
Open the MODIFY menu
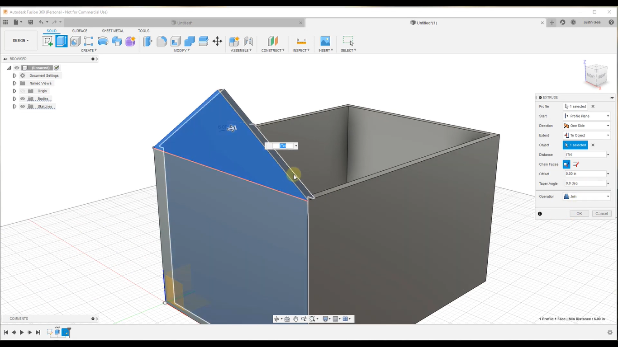(182, 51)
